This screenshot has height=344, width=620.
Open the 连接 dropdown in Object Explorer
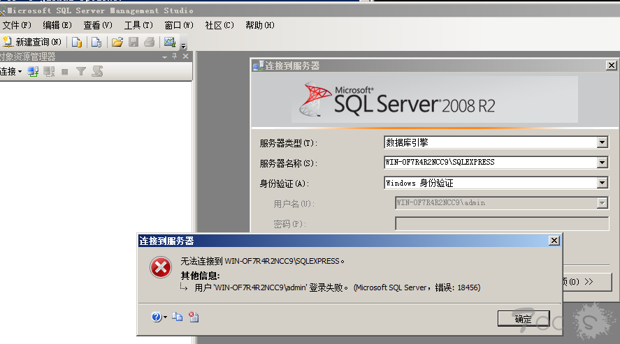[x=10, y=71]
